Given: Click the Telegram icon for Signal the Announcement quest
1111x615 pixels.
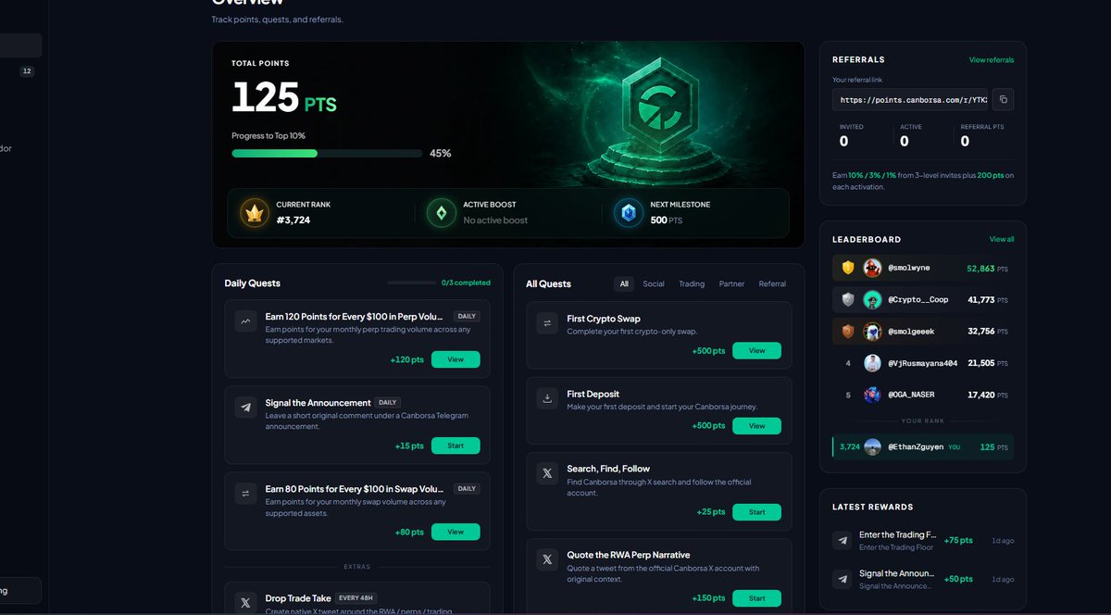Looking at the screenshot, I should (x=245, y=408).
